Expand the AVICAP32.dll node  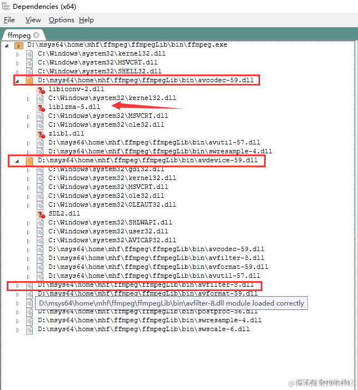28,241
